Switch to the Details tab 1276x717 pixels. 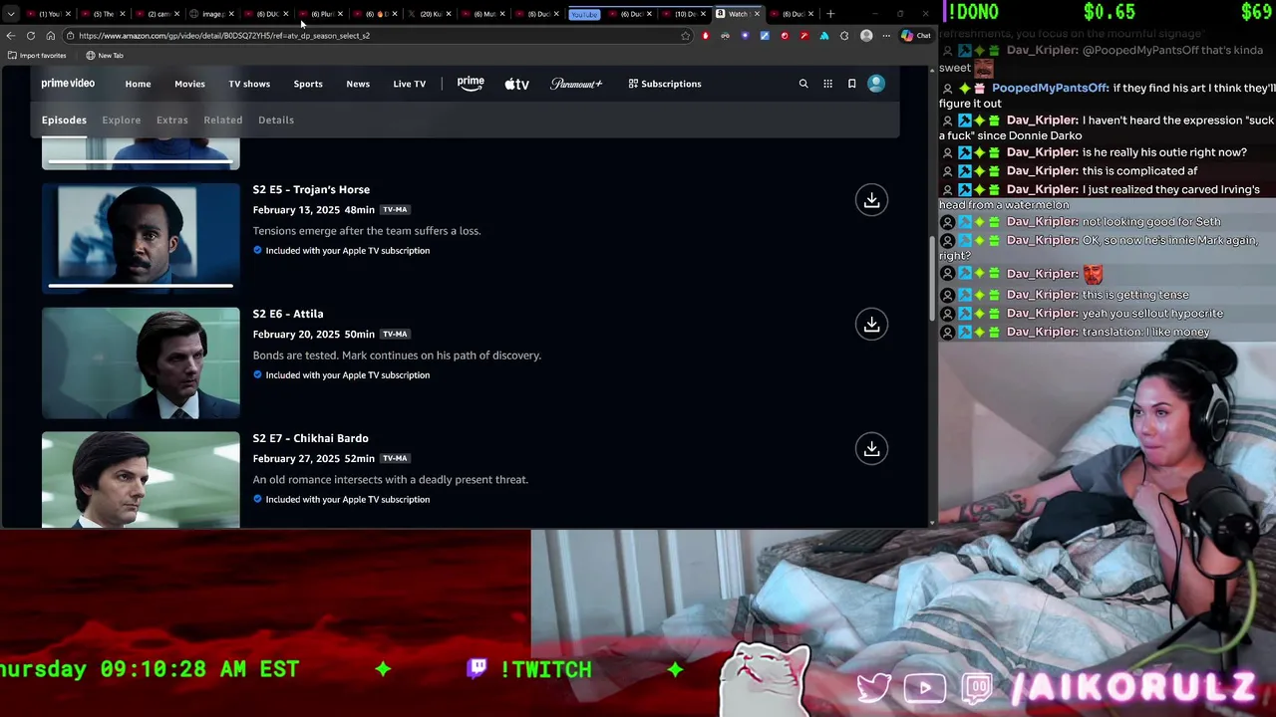pyautogui.click(x=276, y=119)
